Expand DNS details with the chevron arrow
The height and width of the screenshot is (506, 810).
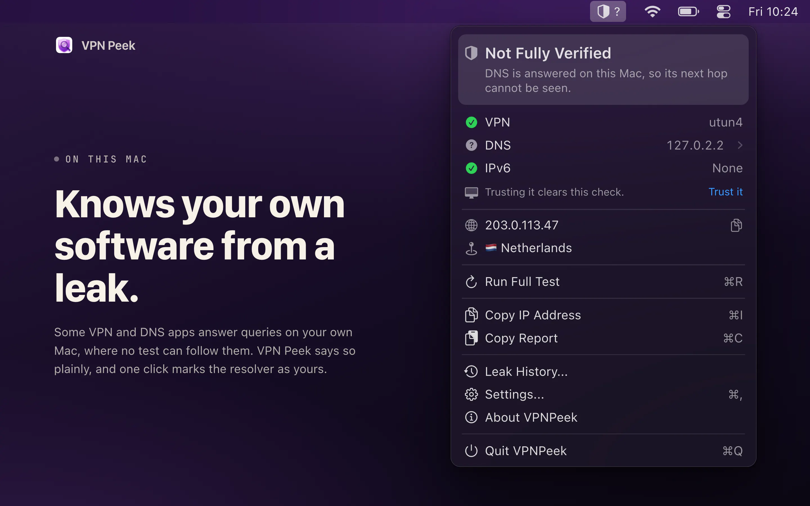click(x=740, y=145)
